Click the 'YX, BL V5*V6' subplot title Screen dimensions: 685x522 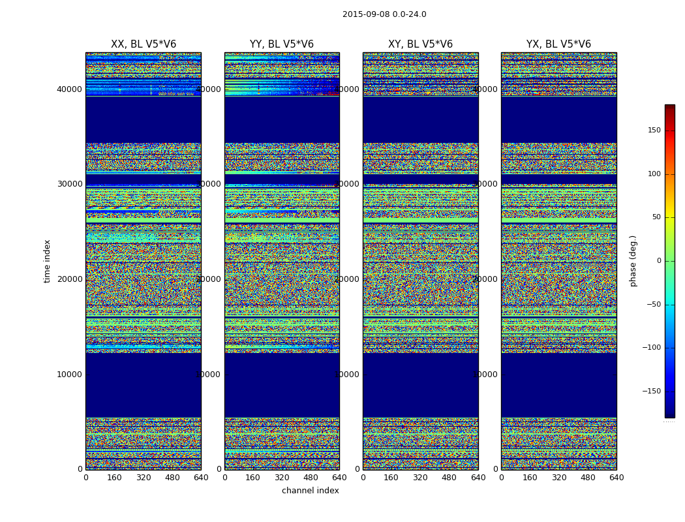(558, 44)
